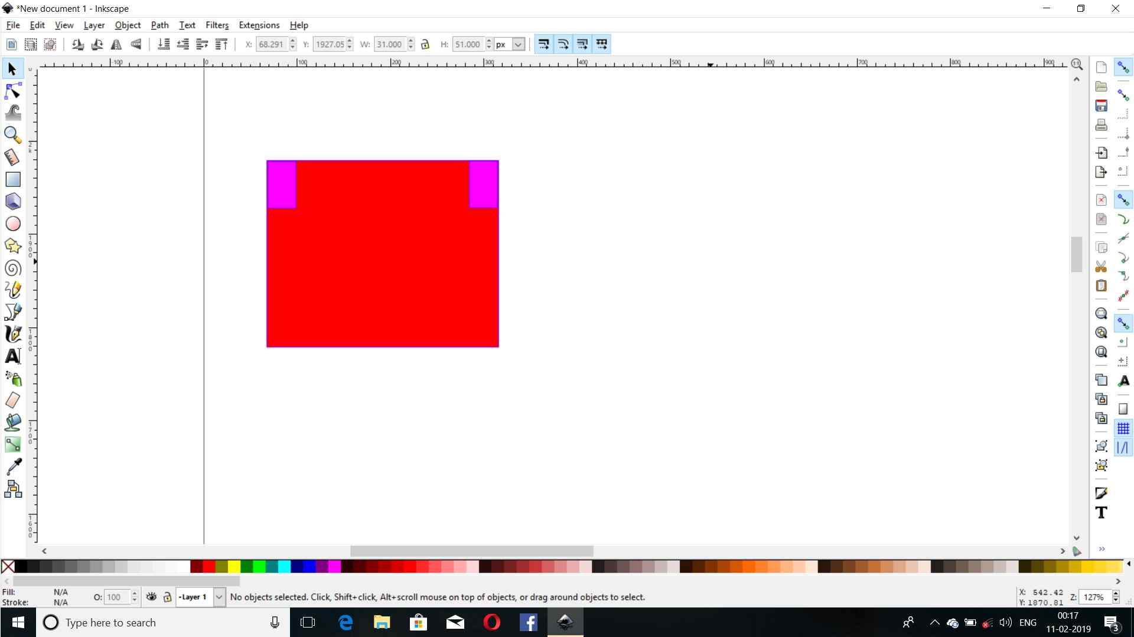Image resolution: width=1134 pixels, height=637 pixels.
Task: Pick the Star and polygon tool
Action: (12, 246)
